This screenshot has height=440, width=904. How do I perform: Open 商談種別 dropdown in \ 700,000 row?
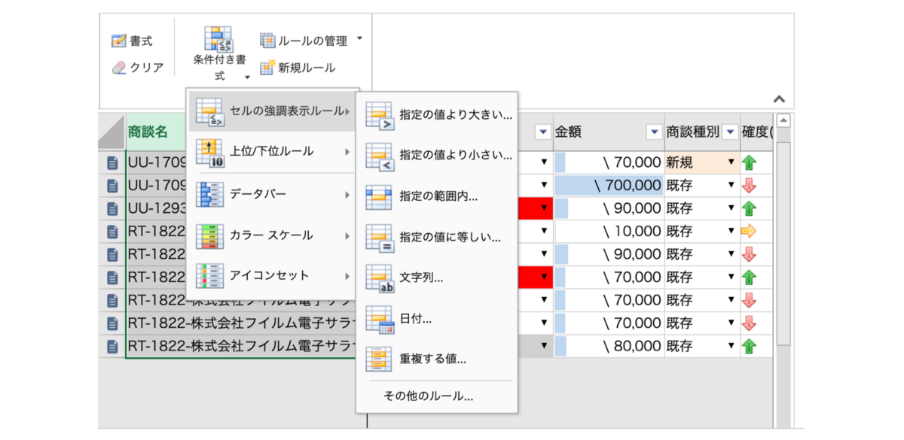(731, 185)
